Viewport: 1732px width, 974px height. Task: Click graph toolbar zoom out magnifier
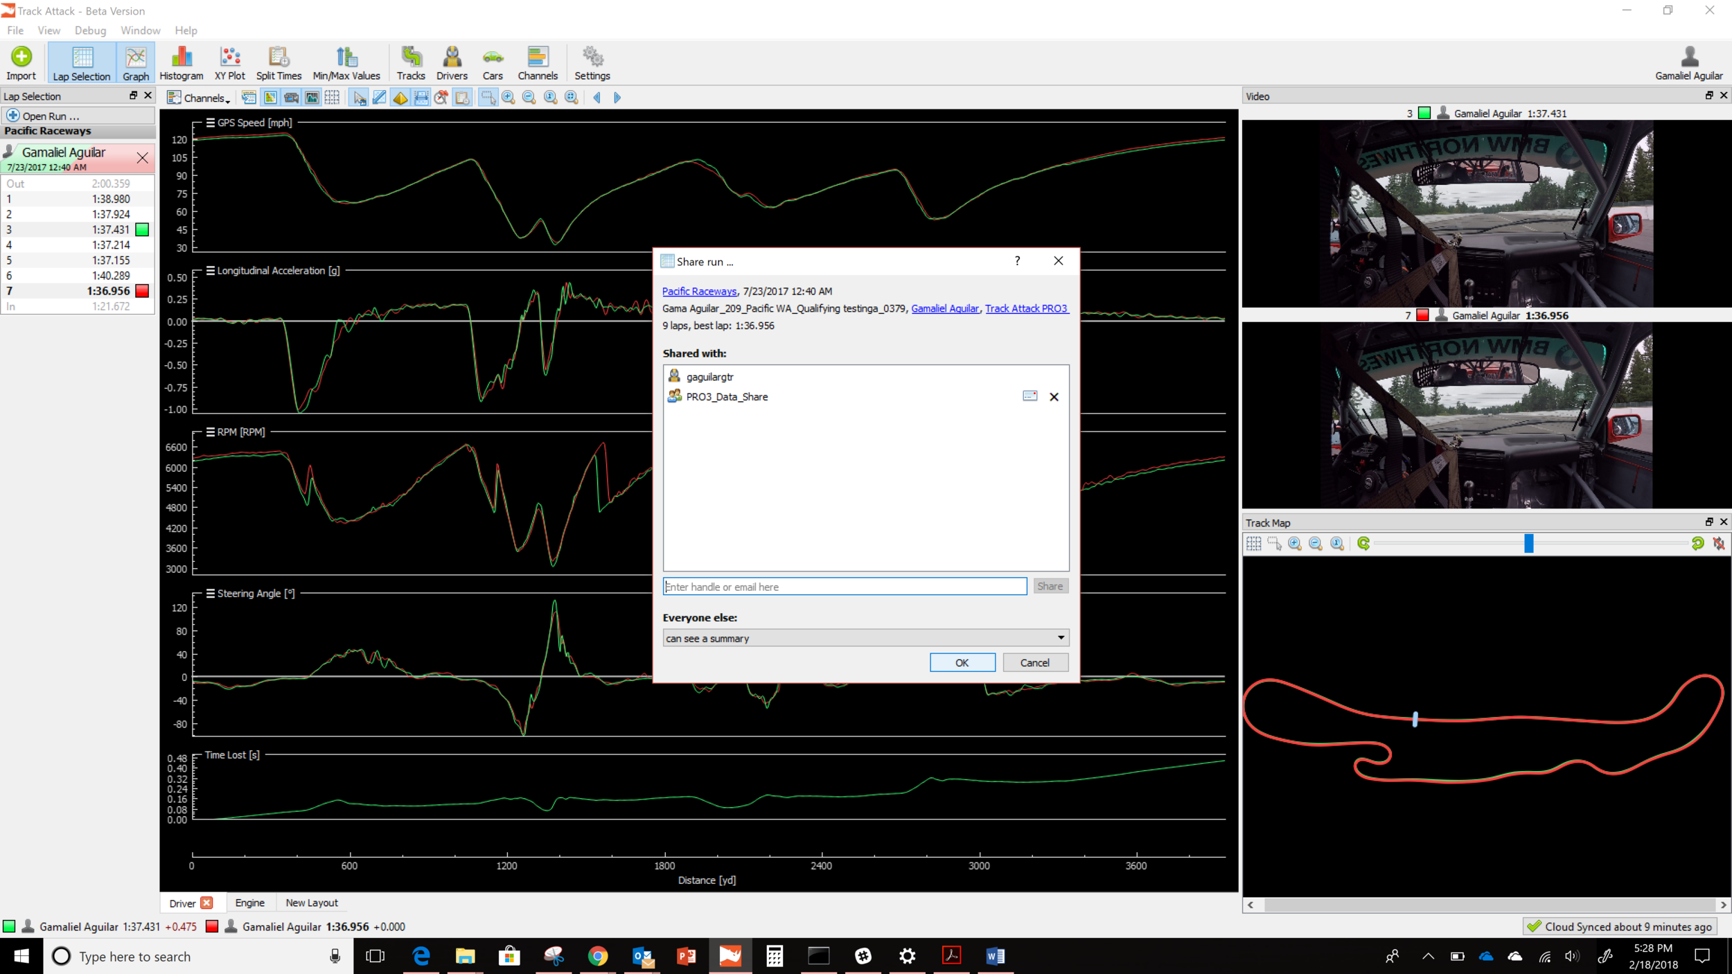click(x=529, y=98)
